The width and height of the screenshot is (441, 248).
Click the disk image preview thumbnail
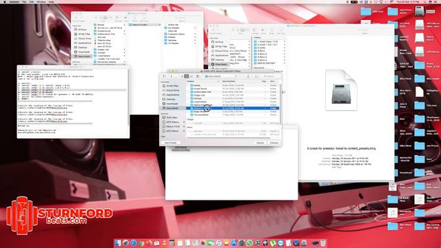click(x=341, y=90)
